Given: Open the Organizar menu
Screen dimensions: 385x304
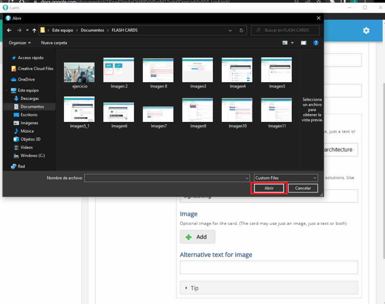Looking at the screenshot, I should point(20,43).
